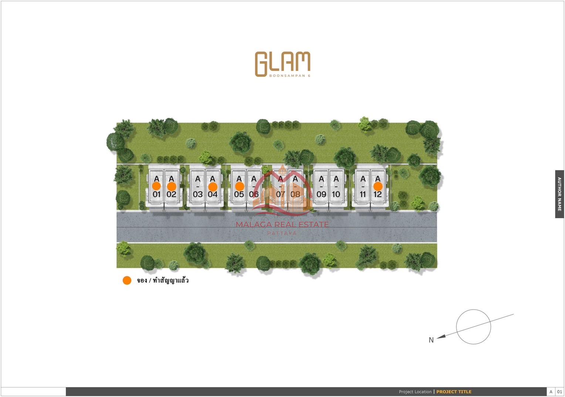The width and height of the screenshot is (565, 397).
Task: Click the orange reserved dot on plot A-02
Action: (x=172, y=186)
